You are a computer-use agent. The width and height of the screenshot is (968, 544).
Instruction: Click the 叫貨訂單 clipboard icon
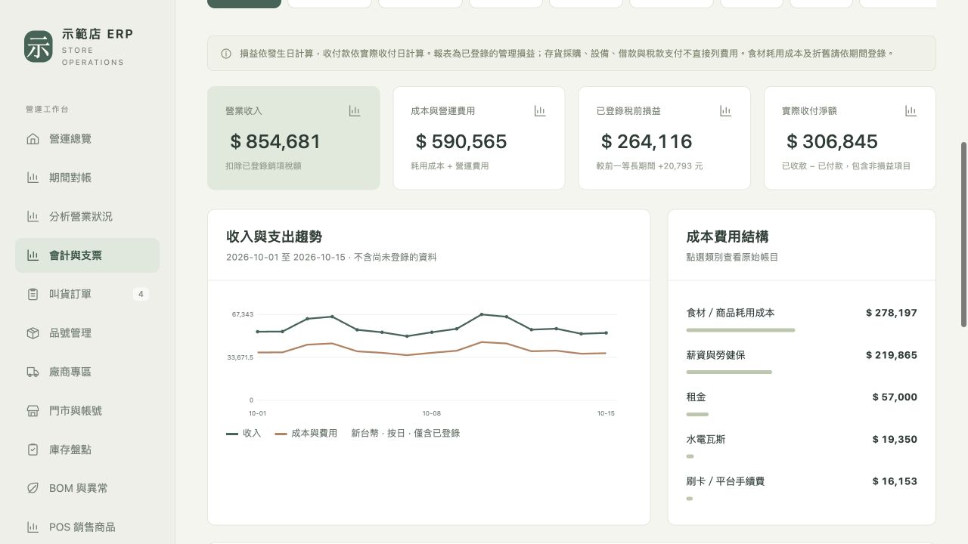[x=33, y=294]
